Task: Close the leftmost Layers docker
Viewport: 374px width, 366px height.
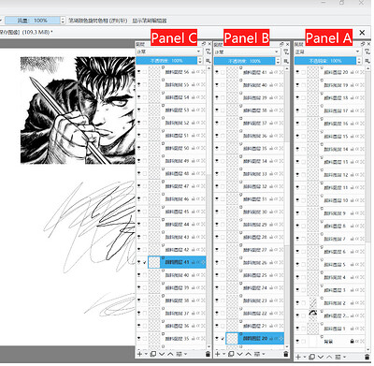Action: click(x=209, y=44)
